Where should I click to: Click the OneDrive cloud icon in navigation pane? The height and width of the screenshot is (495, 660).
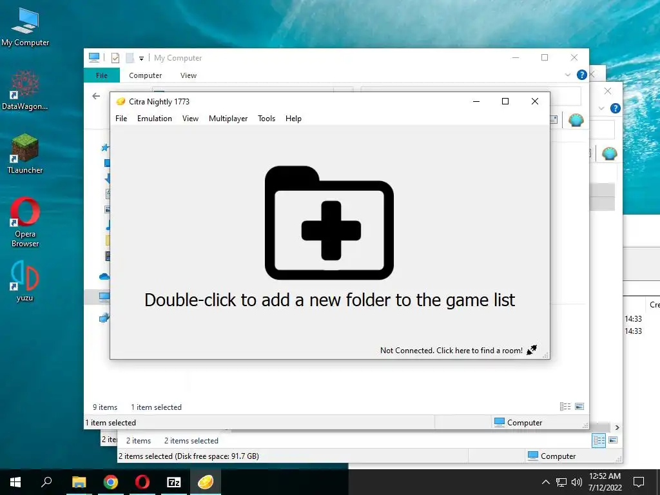pos(104,277)
